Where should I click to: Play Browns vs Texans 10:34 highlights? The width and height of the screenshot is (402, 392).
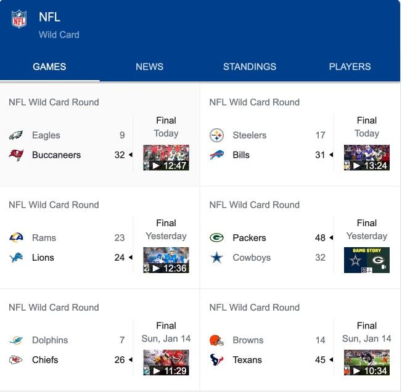(367, 362)
